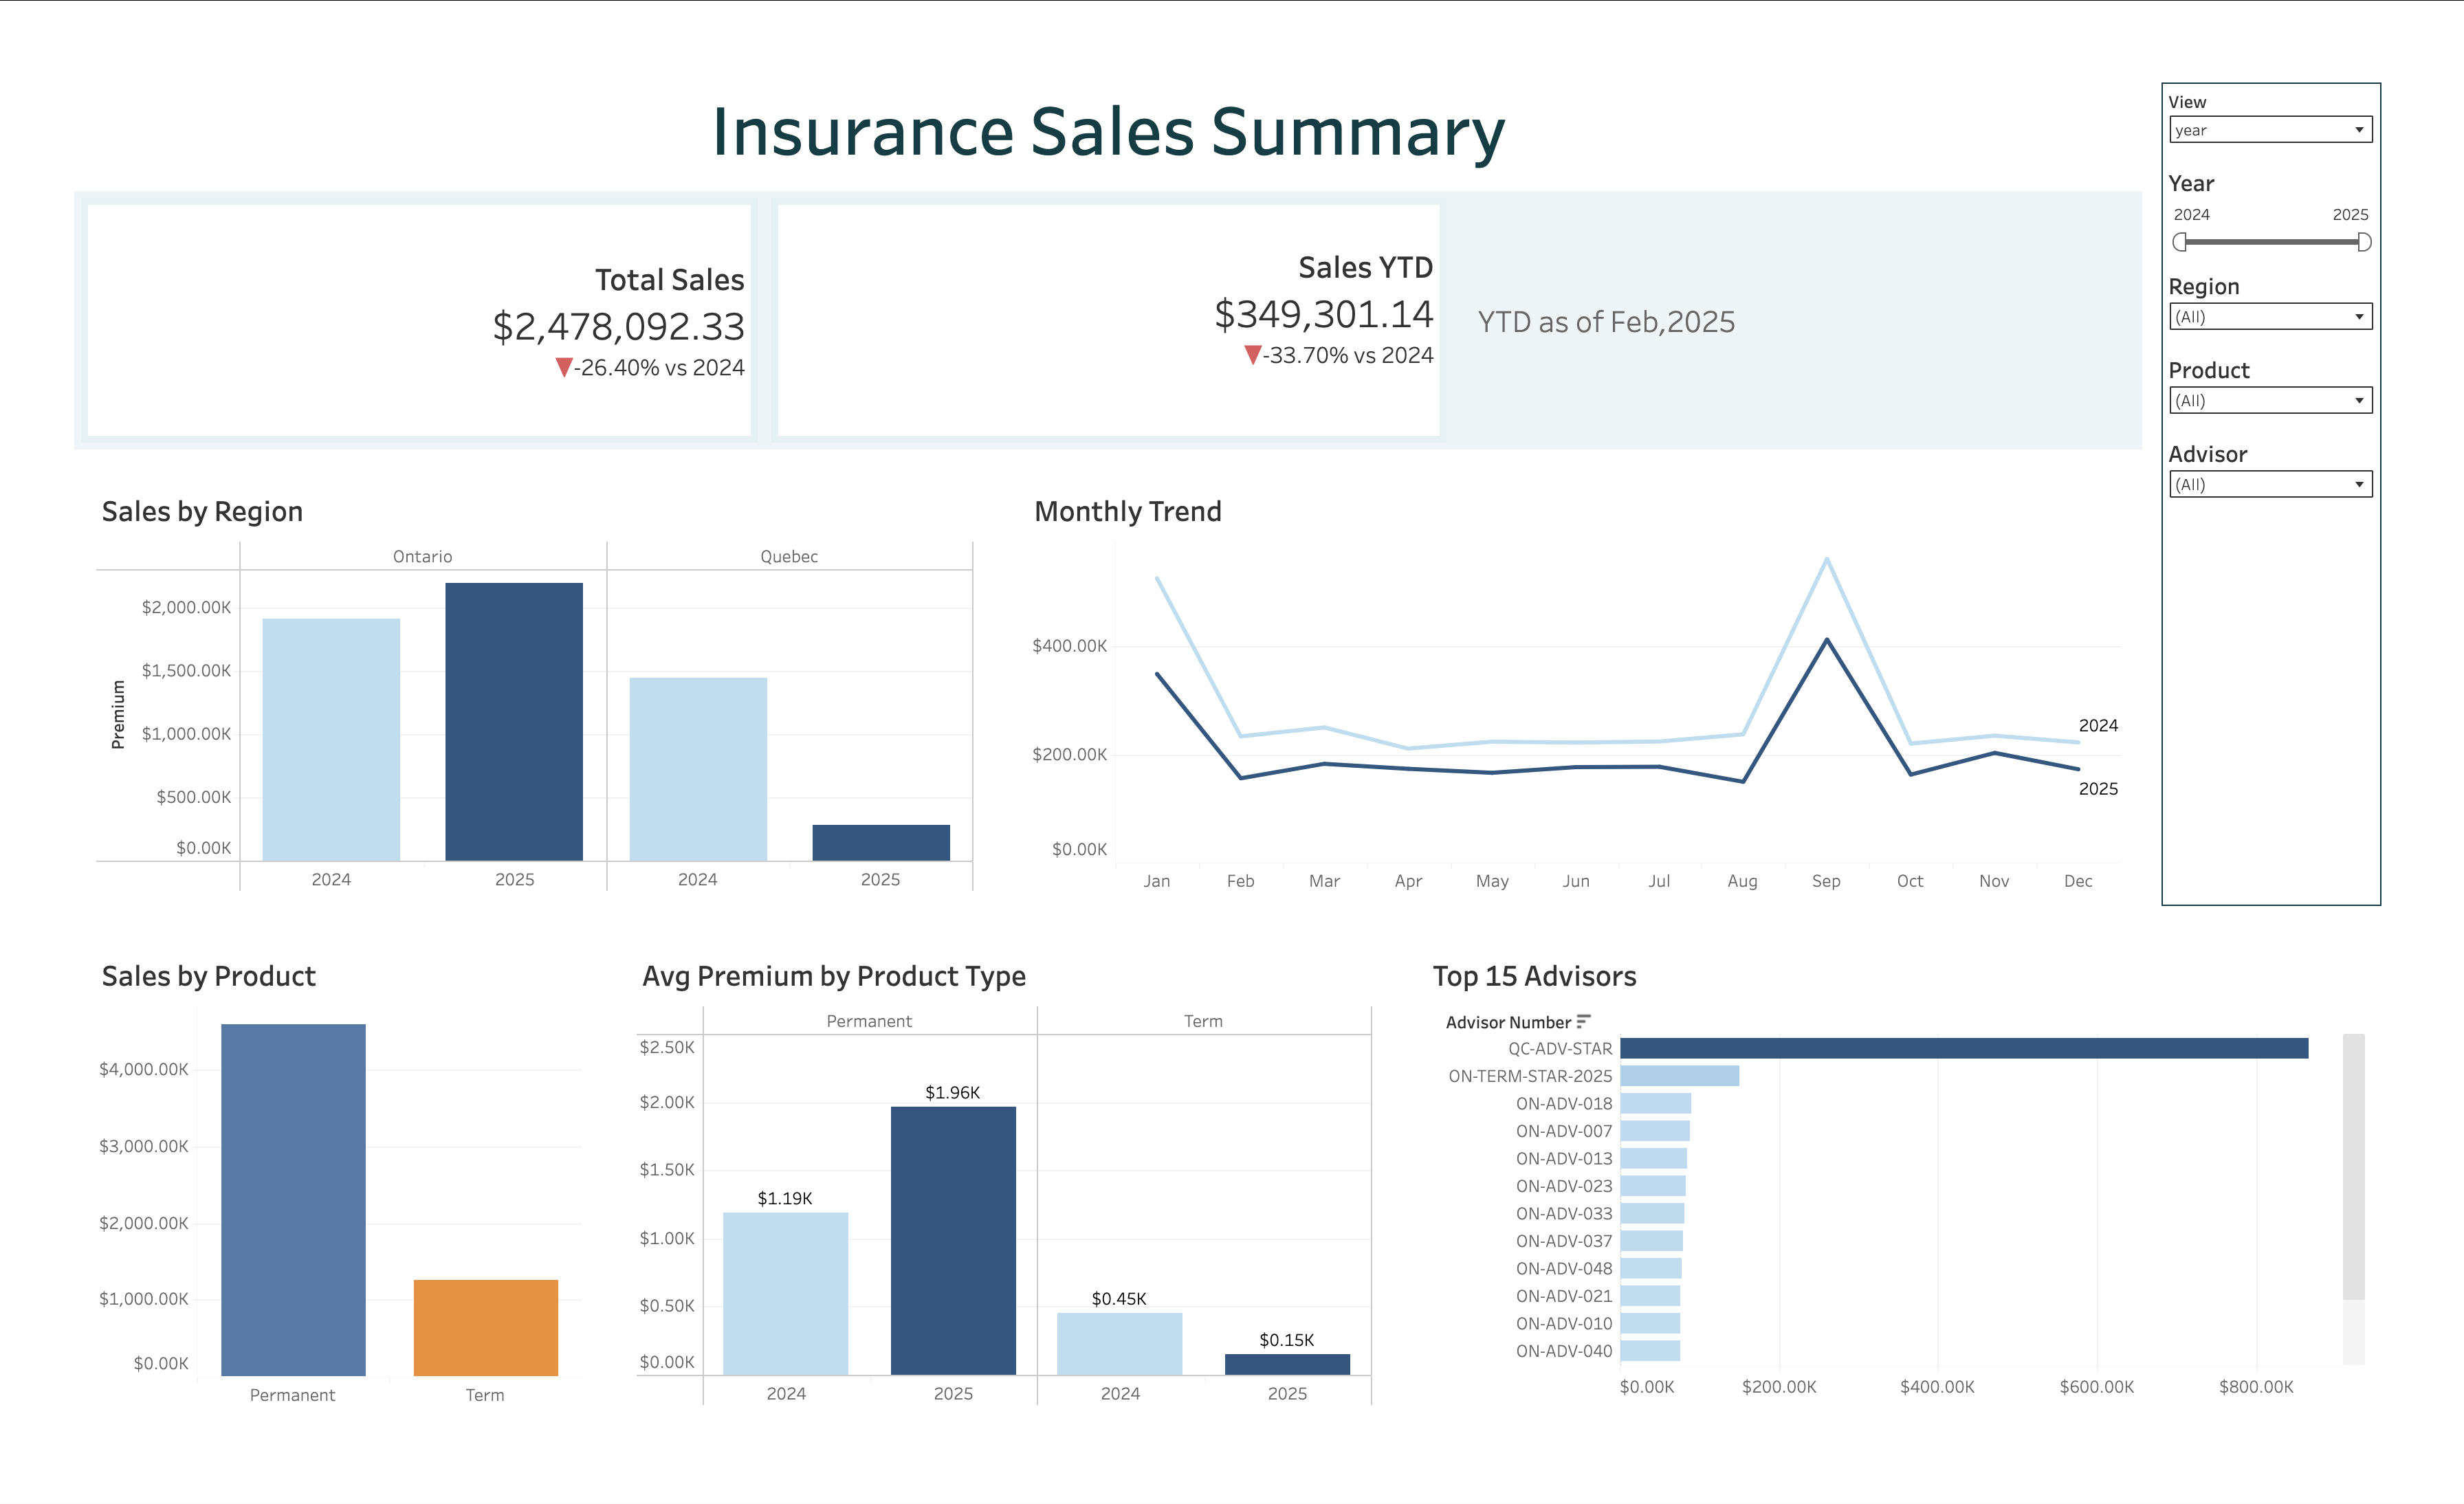Open the View dropdown showing 'year'
The image size is (2464, 1504).
coord(2271,129)
